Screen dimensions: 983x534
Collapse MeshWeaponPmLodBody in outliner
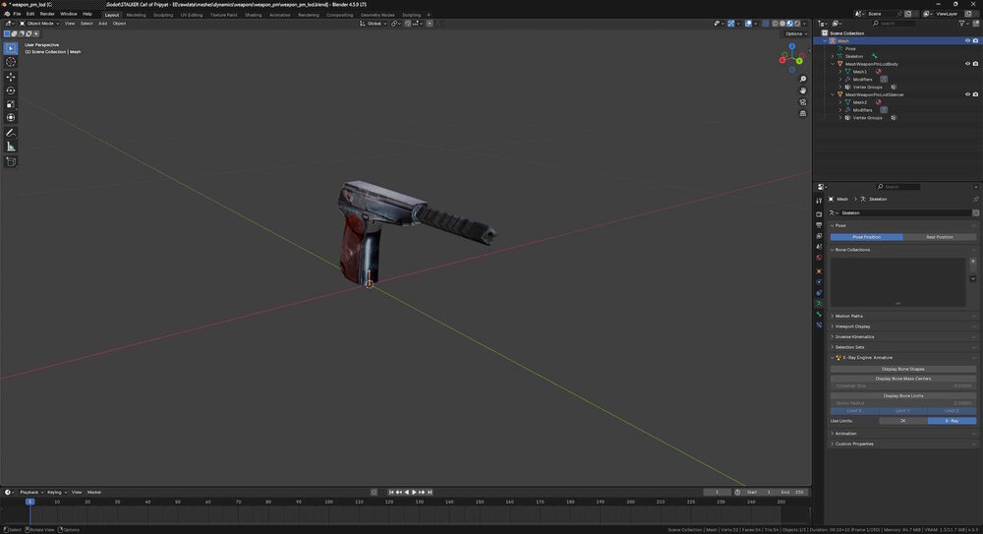[833, 64]
